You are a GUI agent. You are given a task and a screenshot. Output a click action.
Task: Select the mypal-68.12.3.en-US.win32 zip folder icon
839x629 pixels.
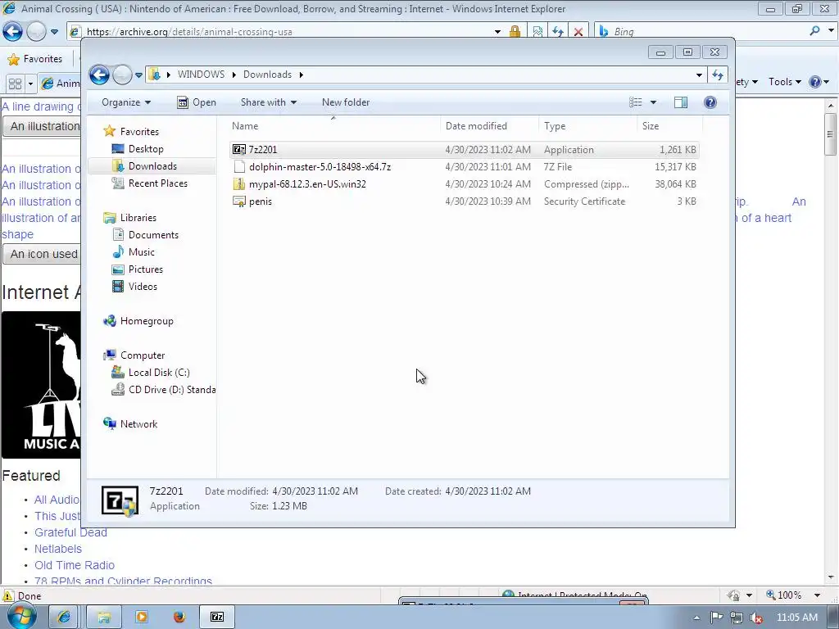238,184
